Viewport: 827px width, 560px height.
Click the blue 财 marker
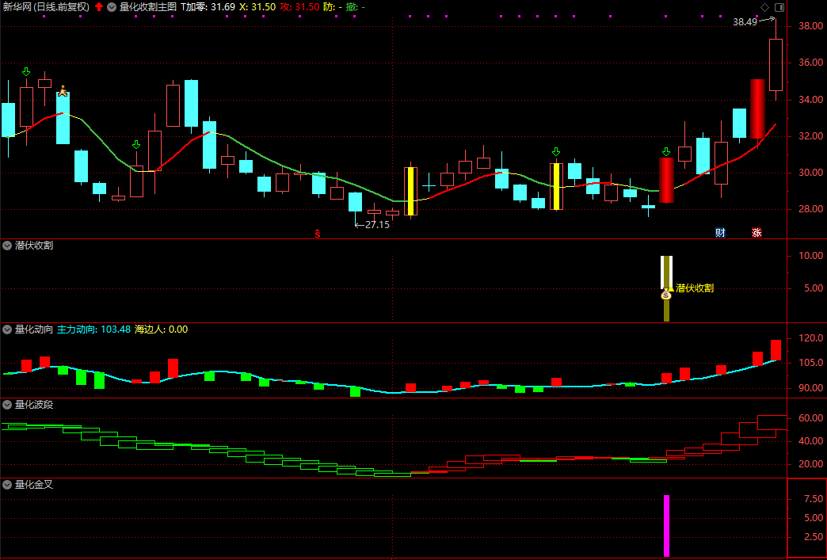(x=721, y=233)
